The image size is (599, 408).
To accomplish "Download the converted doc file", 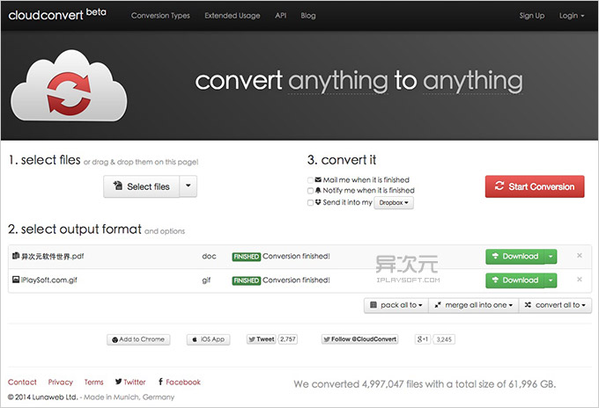I will coord(515,256).
